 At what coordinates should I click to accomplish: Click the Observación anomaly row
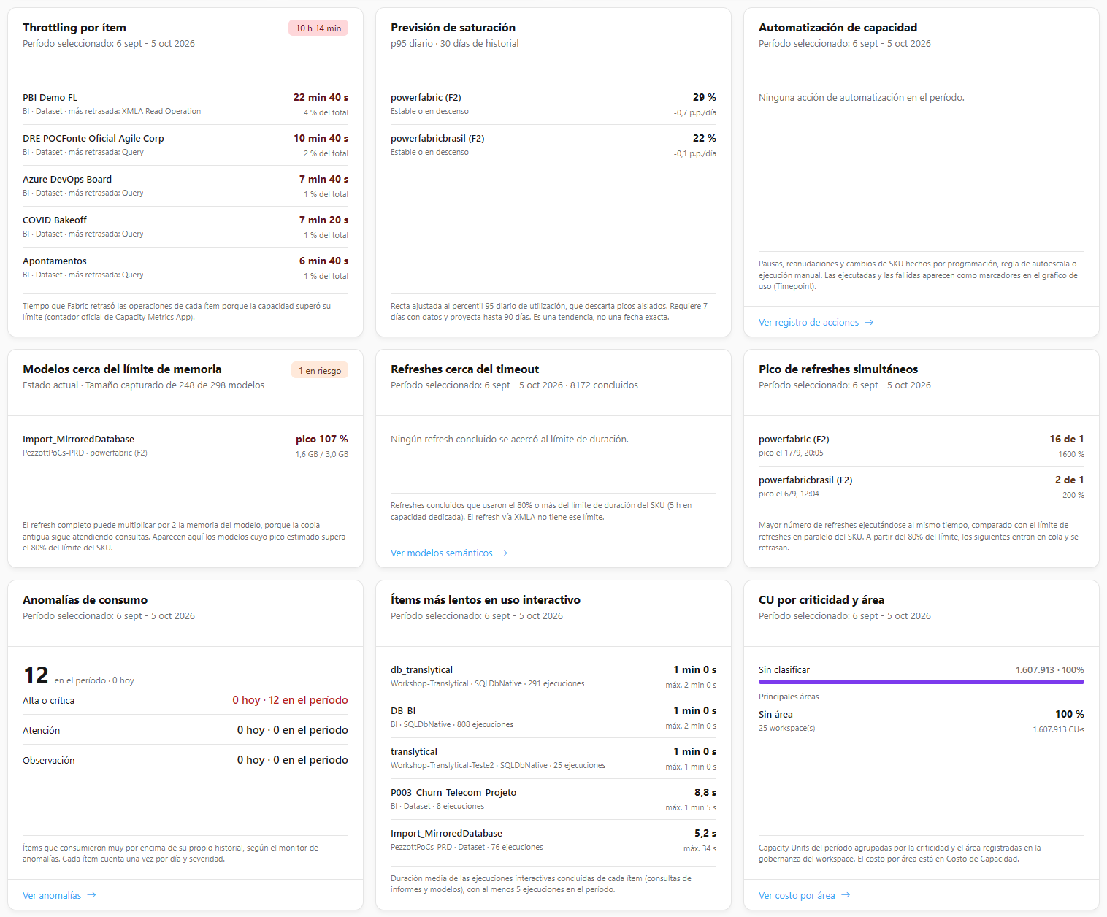pyautogui.click(x=185, y=760)
